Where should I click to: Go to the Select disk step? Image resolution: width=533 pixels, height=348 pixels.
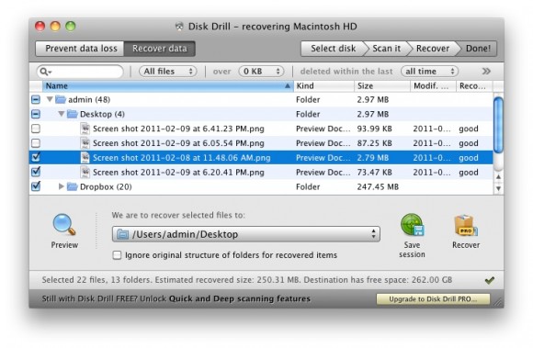tap(333, 49)
